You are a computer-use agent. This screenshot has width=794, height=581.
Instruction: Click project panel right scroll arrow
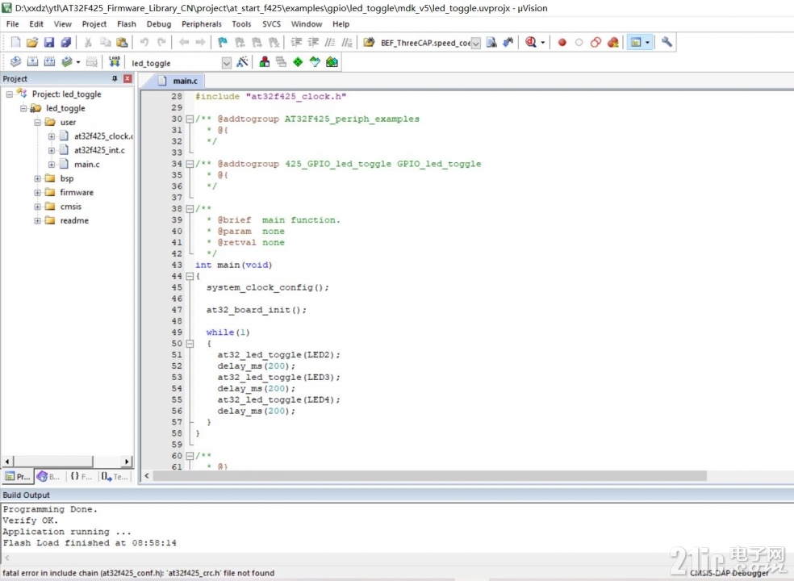(x=127, y=462)
